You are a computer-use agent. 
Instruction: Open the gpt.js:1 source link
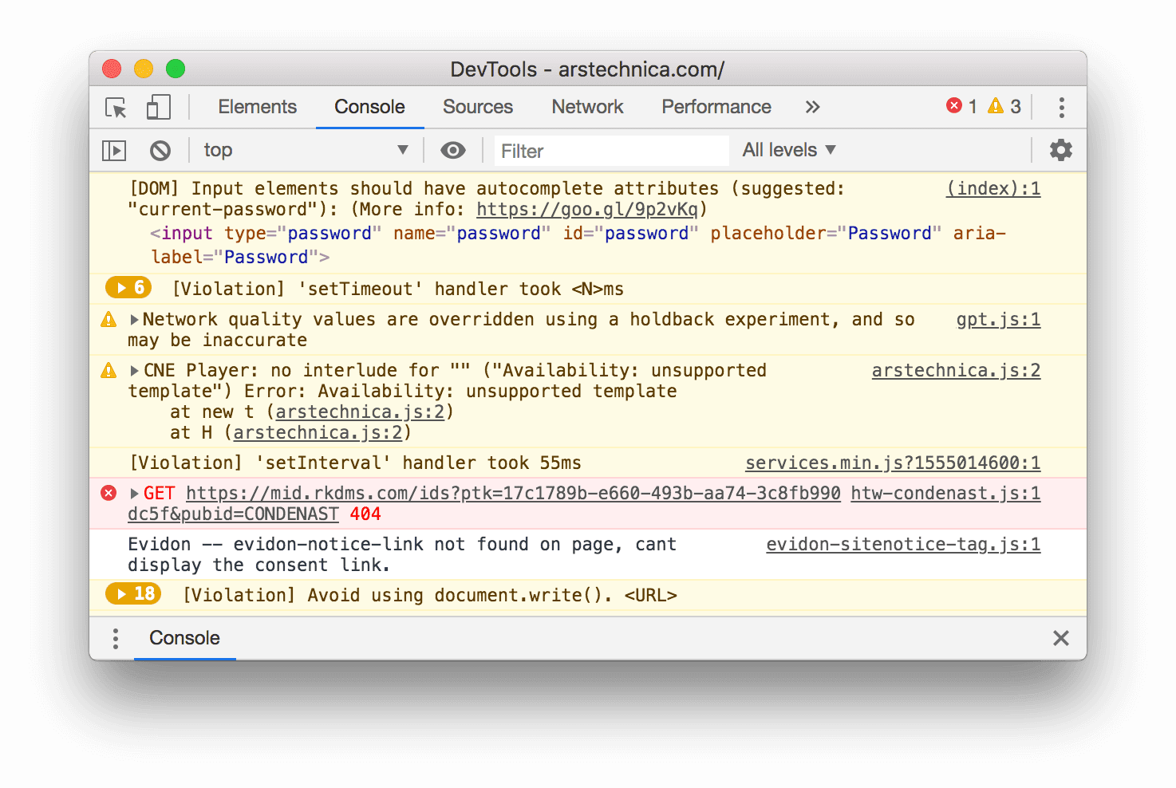coord(998,319)
